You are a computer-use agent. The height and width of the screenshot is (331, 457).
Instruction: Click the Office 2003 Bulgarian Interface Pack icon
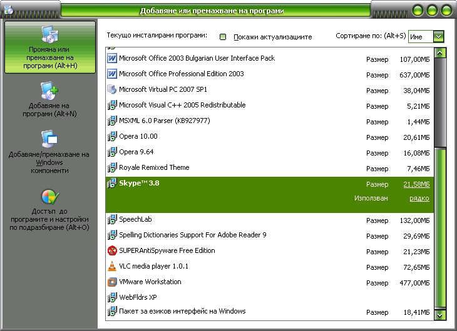[x=112, y=58]
